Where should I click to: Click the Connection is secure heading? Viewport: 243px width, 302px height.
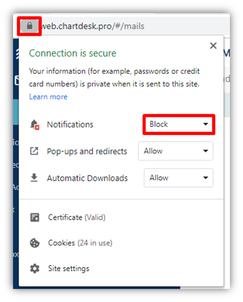(73, 53)
